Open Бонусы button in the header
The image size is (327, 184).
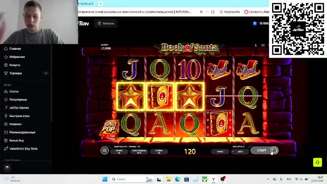pyautogui.click(x=106, y=23)
